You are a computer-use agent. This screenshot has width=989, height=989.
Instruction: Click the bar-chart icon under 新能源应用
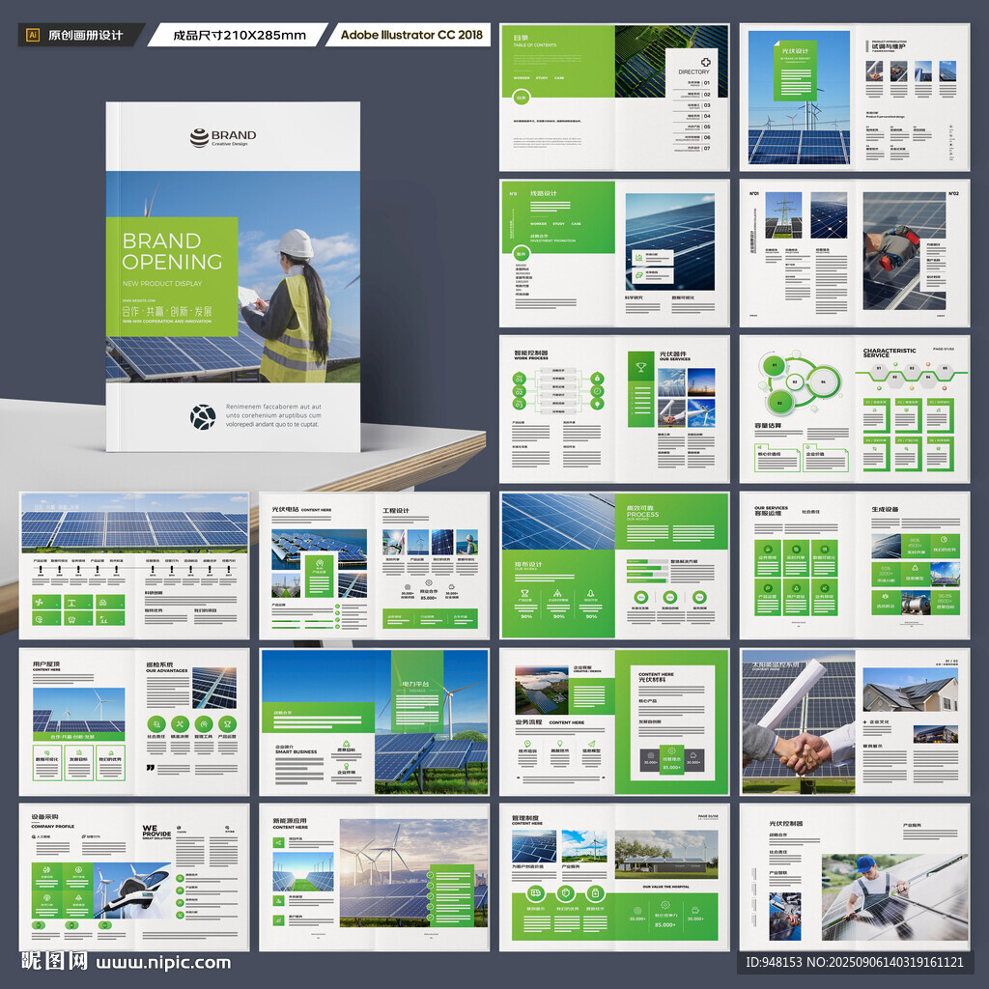pos(279,919)
